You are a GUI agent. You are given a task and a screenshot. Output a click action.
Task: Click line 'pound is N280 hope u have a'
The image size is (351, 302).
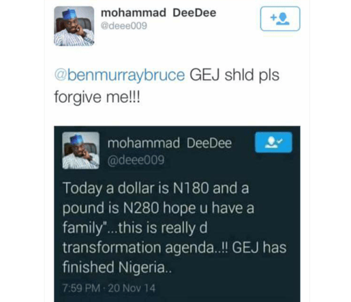point(158,208)
